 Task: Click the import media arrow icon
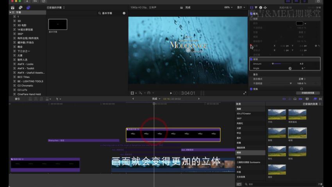pyautogui.click(x=27, y=1)
